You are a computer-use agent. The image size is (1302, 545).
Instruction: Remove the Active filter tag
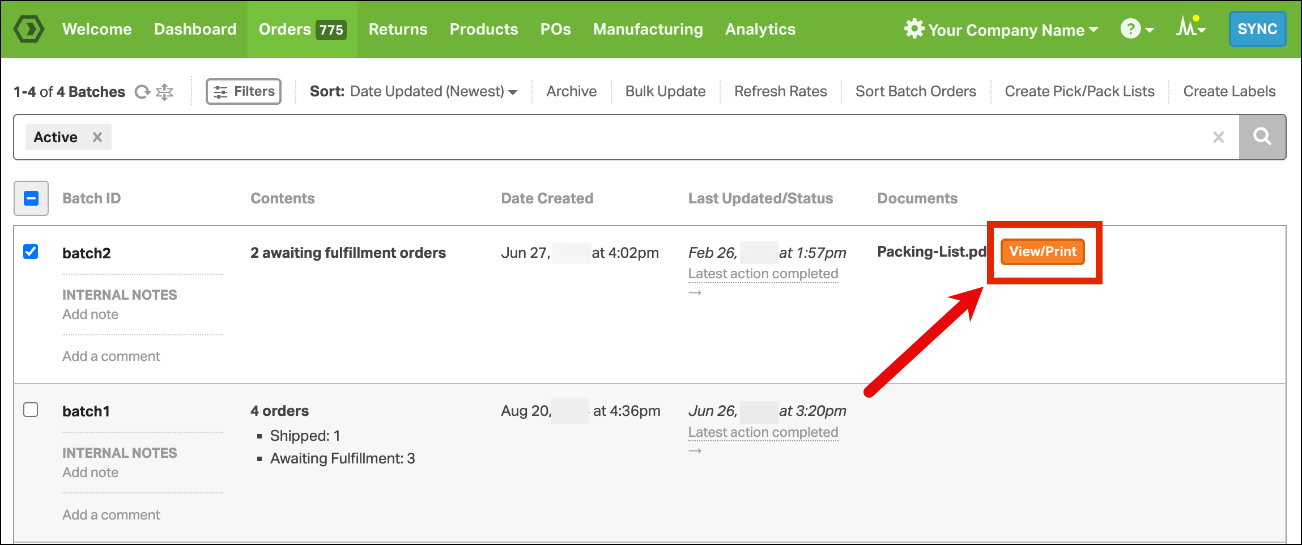97,137
